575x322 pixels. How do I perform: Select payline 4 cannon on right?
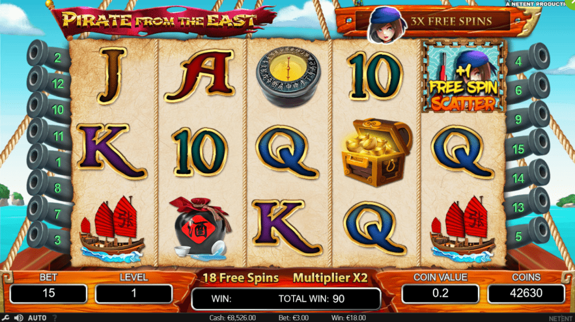tap(528, 59)
